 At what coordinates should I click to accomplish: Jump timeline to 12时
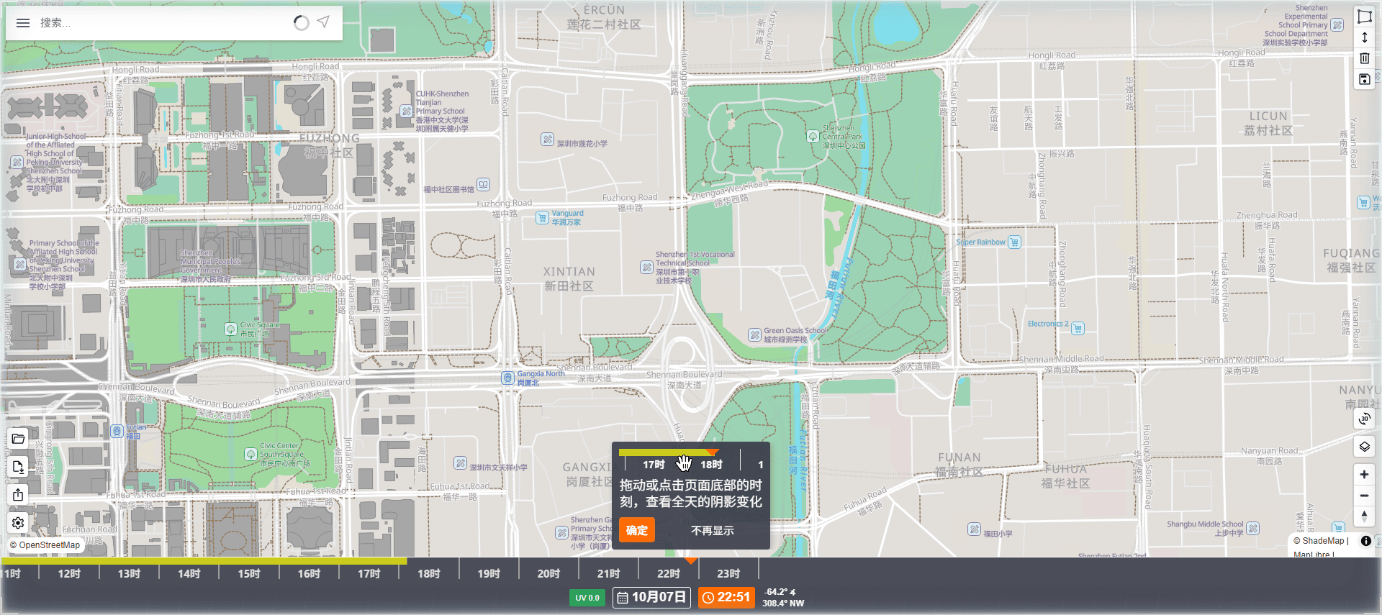pos(69,573)
